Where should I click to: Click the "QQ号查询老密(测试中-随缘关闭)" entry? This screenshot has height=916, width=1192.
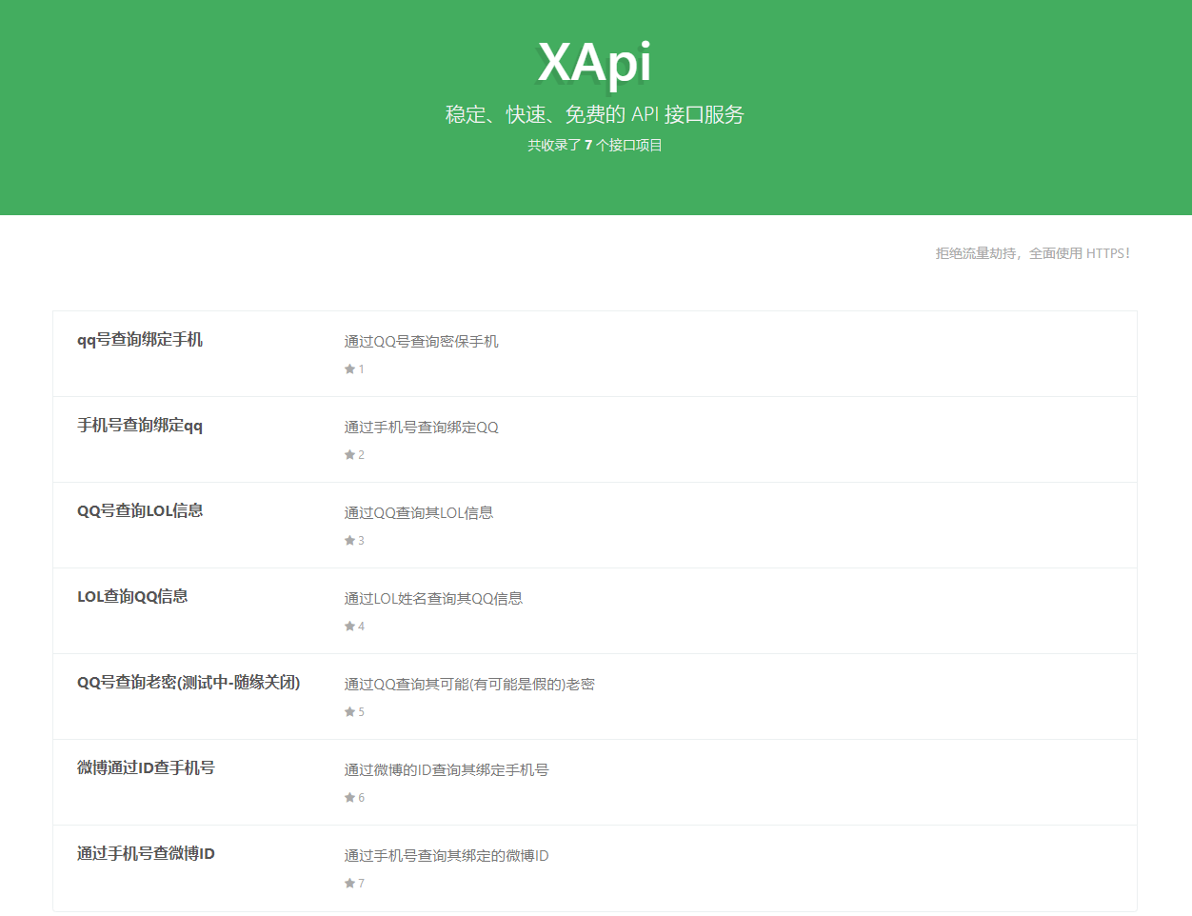pos(189,683)
